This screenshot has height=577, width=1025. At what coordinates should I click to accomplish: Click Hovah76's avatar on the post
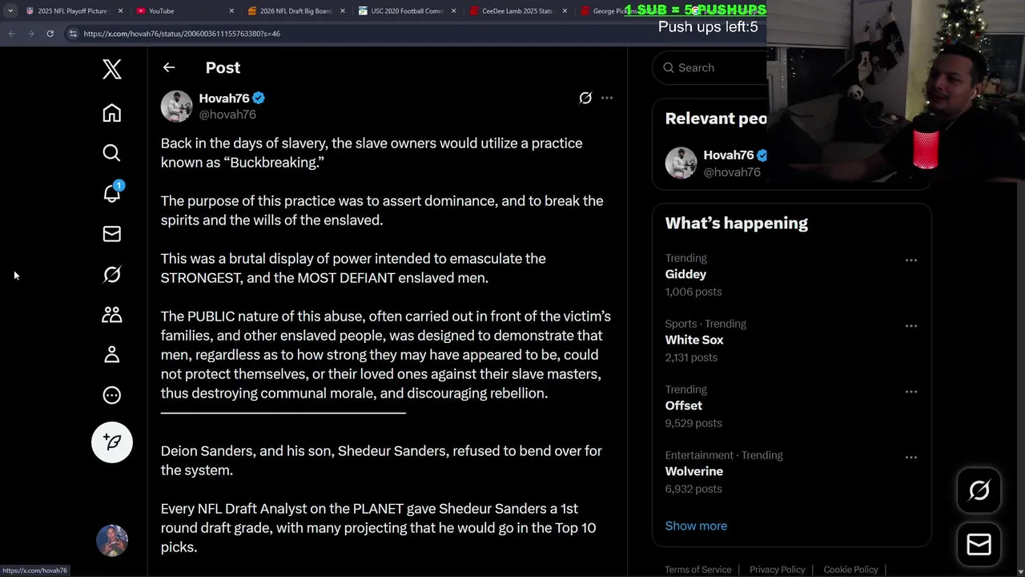pos(176,107)
